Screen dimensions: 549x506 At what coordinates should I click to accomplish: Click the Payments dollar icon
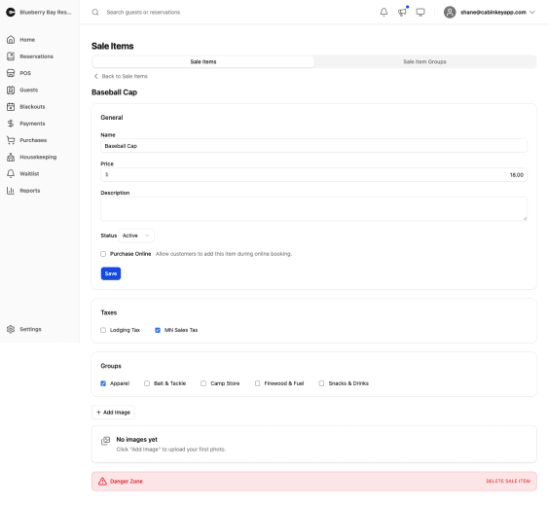click(x=11, y=124)
